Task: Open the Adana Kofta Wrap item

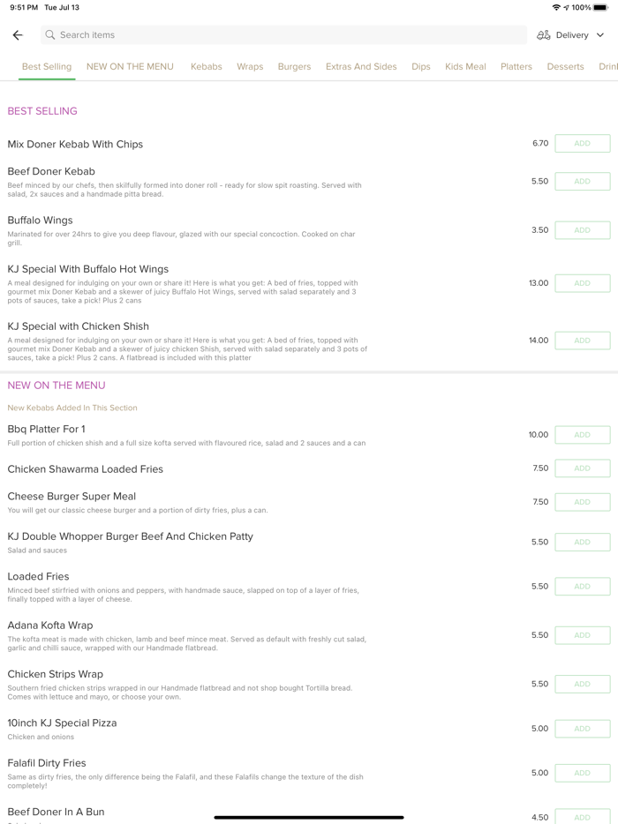Action: 50,625
